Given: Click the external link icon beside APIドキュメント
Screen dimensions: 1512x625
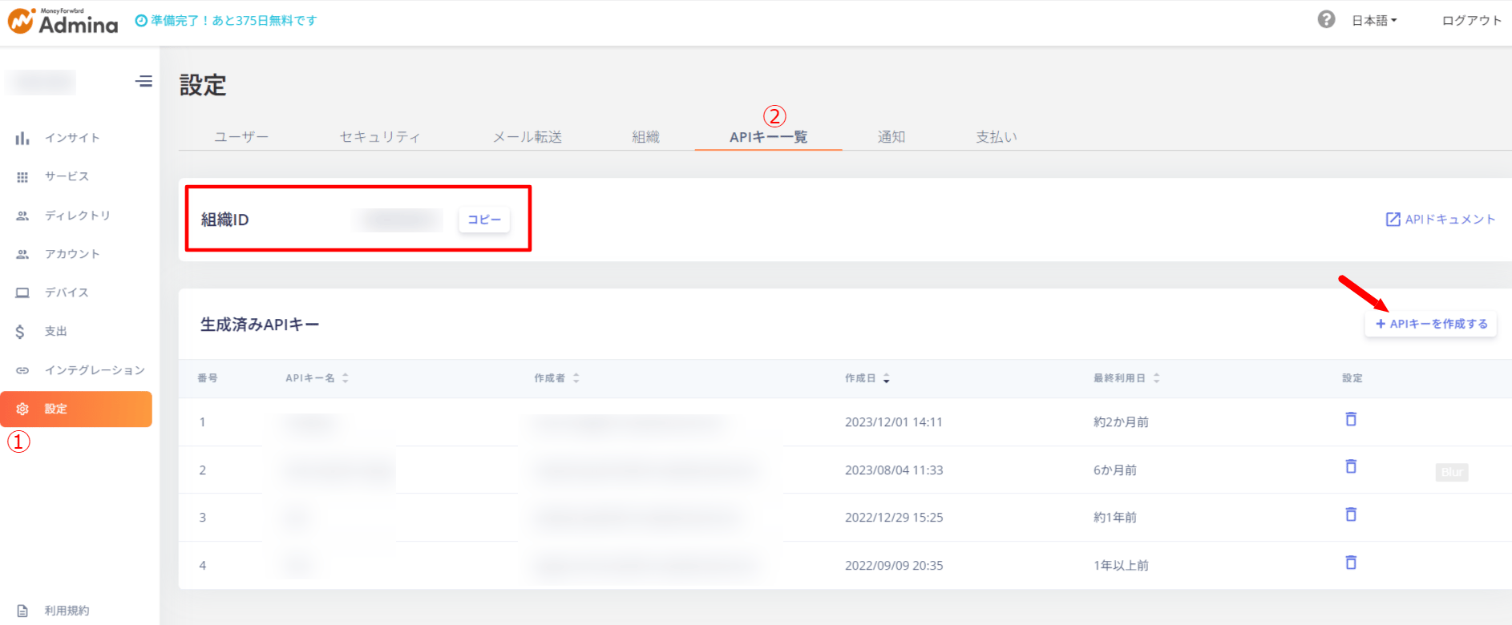Looking at the screenshot, I should [x=1393, y=219].
